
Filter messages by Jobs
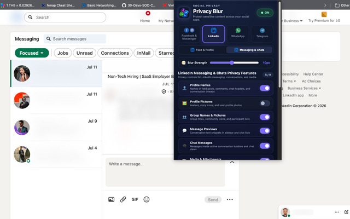63,53
